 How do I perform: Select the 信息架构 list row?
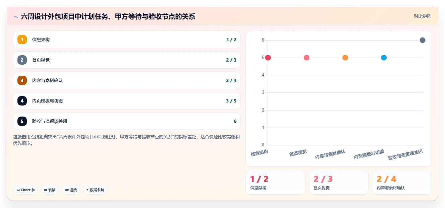coord(127,40)
